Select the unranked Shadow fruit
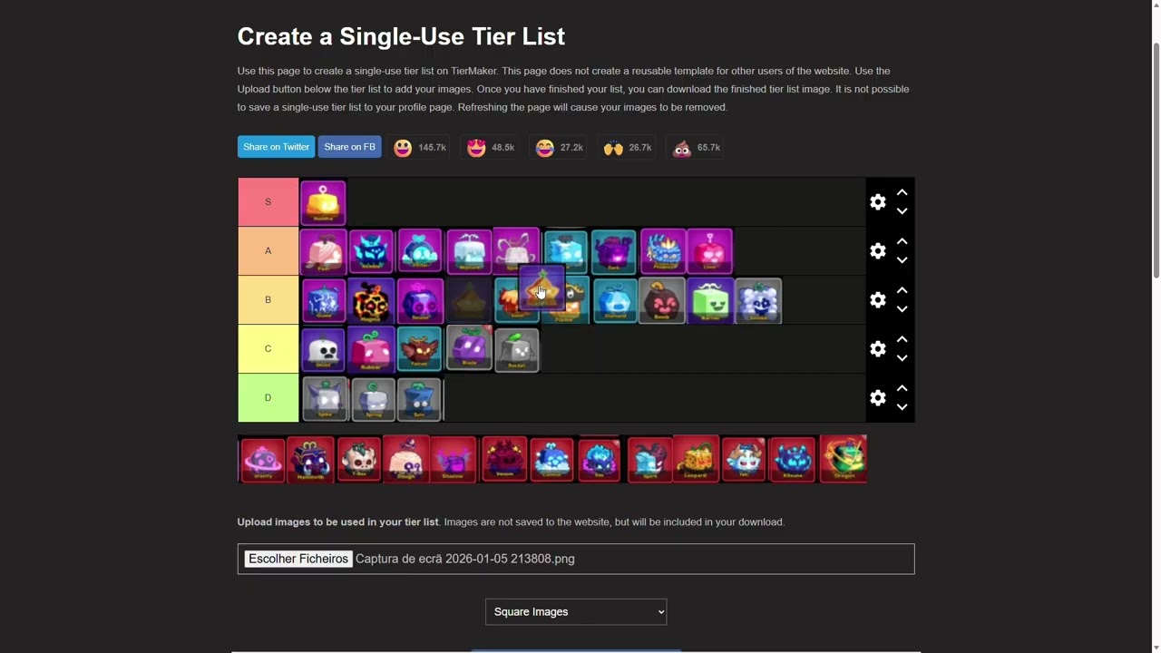 pos(453,459)
